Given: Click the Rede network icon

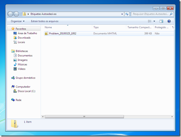Looking at the screenshot, I should tap(13, 100).
